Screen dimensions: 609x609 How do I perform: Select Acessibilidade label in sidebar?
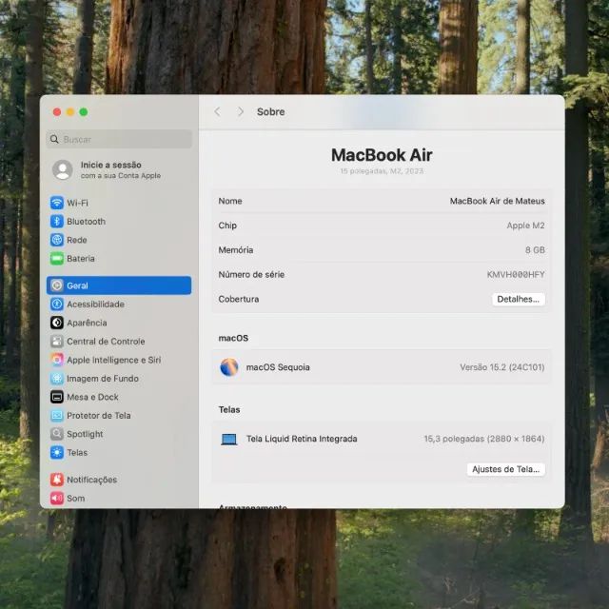click(95, 304)
